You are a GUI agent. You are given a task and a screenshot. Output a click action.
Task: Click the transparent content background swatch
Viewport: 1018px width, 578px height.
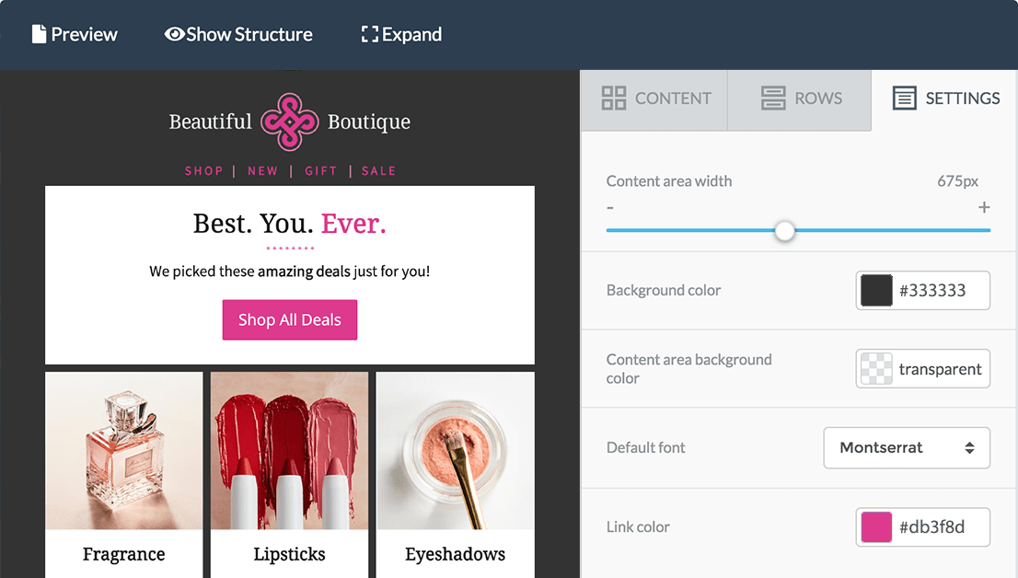tap(876, 369)
